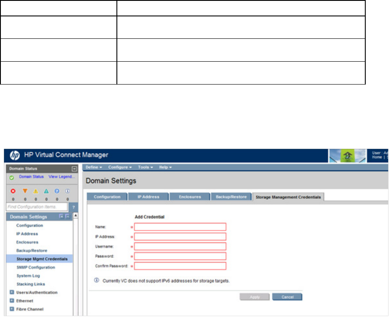Click the blue unknown status icon
Viewport: 389px width, 317px height.
pyautogui.click(x=57, y=191)
